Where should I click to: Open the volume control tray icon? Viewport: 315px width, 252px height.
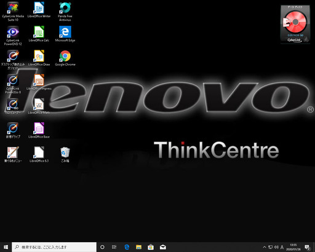276,247
